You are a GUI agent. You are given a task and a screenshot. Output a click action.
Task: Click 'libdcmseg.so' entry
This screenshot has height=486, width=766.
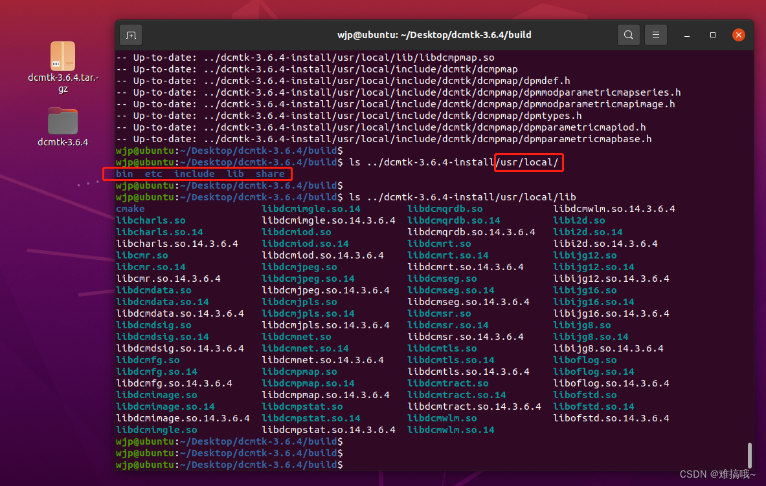[442, 279]
